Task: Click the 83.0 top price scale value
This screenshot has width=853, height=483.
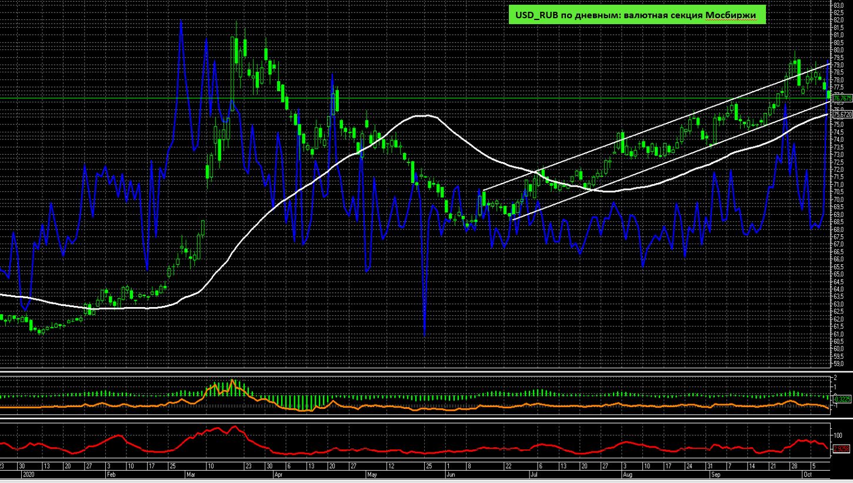Action: (x=838, y=5)
